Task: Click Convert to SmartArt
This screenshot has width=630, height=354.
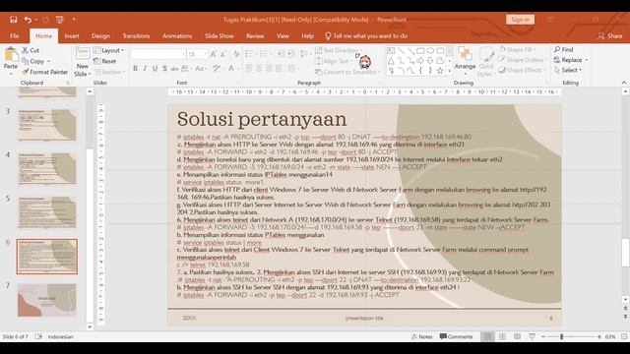Action: (x=347, y=72)
